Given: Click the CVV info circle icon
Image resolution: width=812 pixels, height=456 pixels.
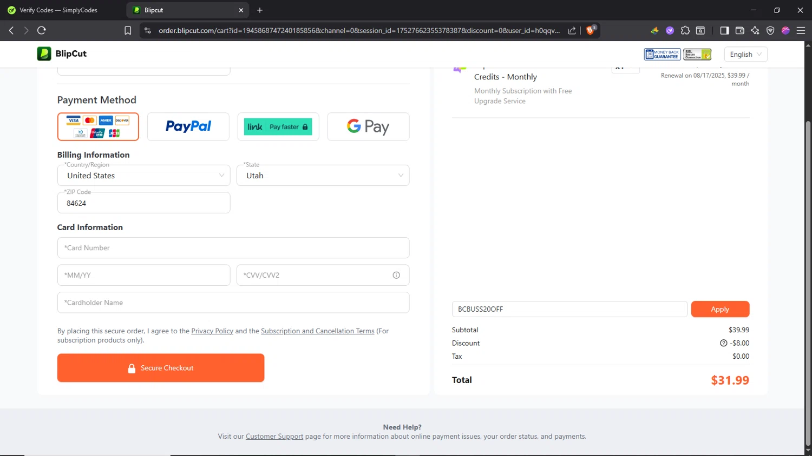Looking at the screenshot, I should (x=396, y=275).
